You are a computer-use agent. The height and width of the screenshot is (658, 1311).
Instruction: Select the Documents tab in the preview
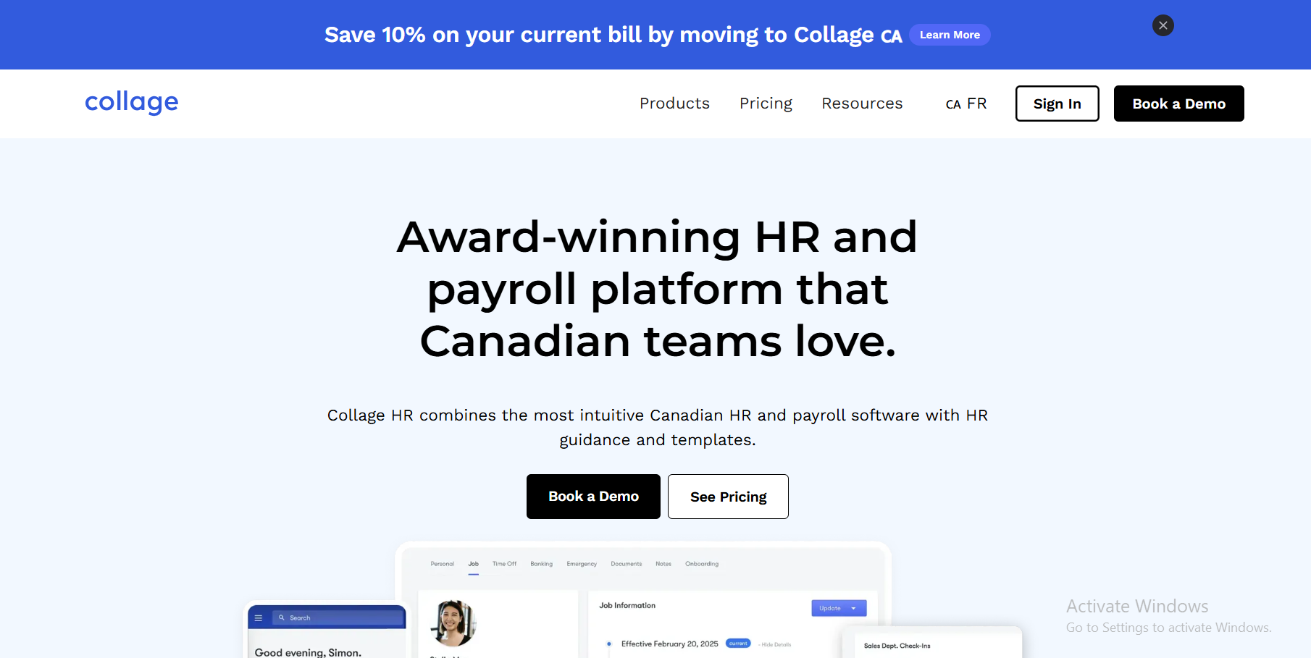(x=626, y=564)
